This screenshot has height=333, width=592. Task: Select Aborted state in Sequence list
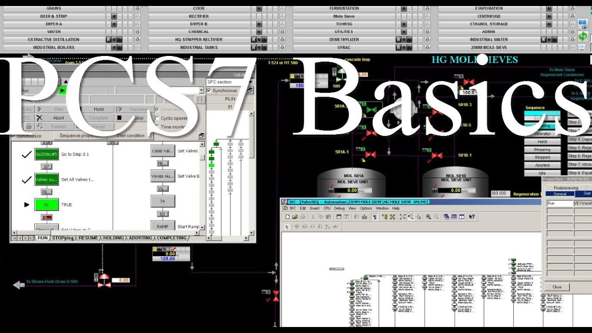click(543, 165)
